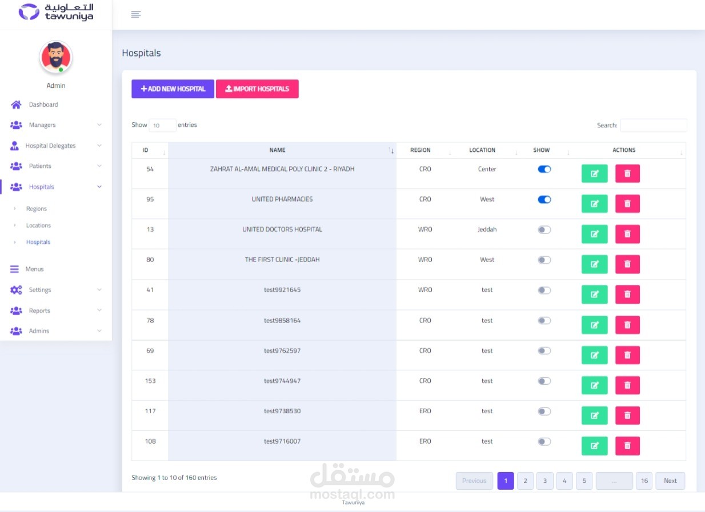The height and width of the screenshot is (512, 705).
Task: Expand the Reports menu chevron
Action: 99,311
